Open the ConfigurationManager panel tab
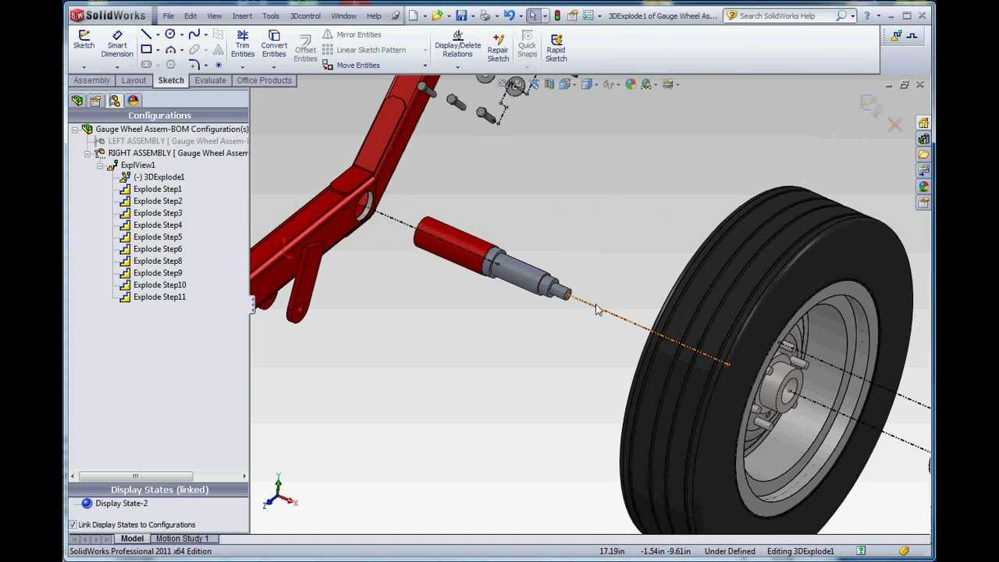The width and height of the screenshot is (999, 562). (115, 101)
